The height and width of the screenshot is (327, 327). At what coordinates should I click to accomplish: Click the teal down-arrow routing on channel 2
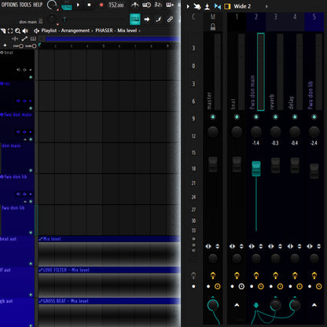click(256, 305)
